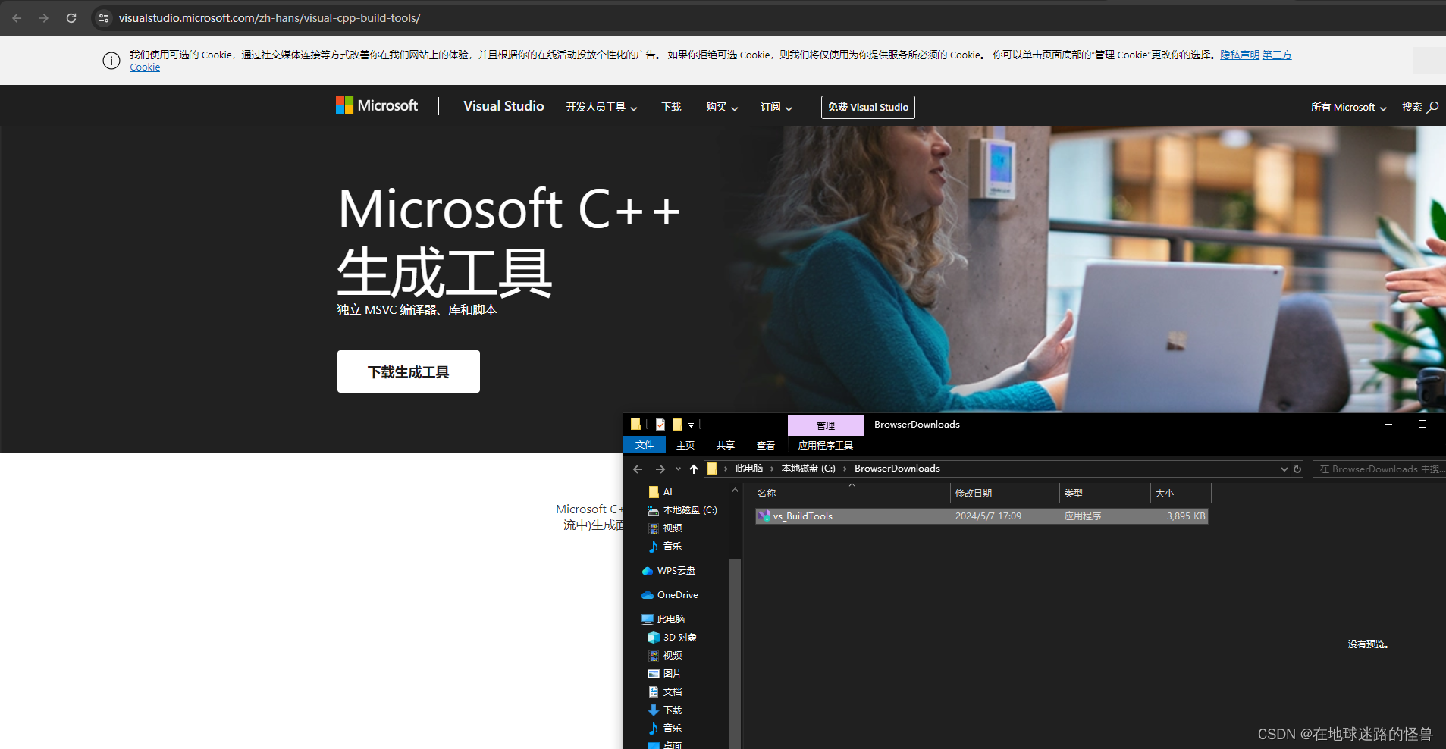
Task: Open 下载 folder in navigation pane
Action: [x=665, y=710]
